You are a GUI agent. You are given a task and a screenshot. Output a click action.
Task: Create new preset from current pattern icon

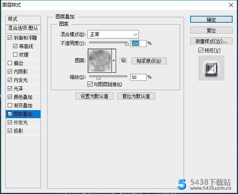[x=123, y=61]
